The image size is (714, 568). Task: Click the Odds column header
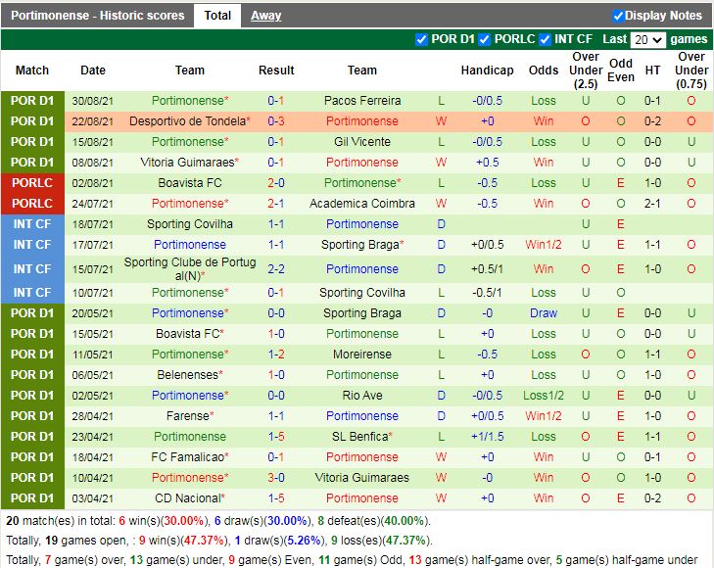pyautogui.click(x=544, y=71)
